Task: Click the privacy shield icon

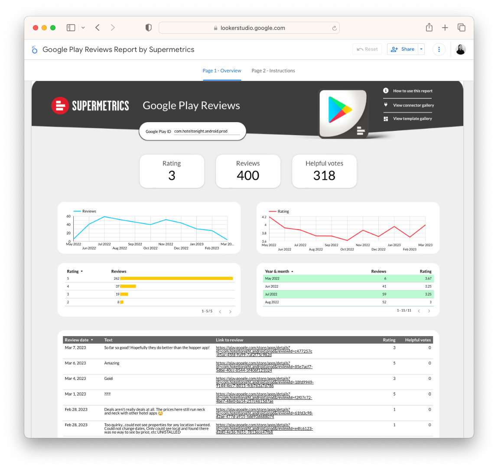Action: point(149,28)
